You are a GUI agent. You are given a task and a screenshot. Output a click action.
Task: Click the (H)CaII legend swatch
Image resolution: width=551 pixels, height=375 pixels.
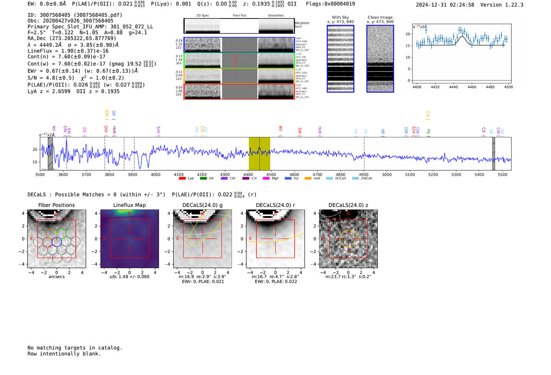tap(355, 178)
